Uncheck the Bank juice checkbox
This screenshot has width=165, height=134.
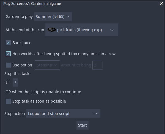8,43
